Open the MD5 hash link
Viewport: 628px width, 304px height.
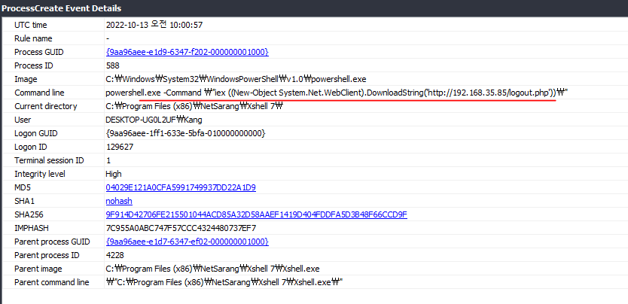(x=181, y=187)
